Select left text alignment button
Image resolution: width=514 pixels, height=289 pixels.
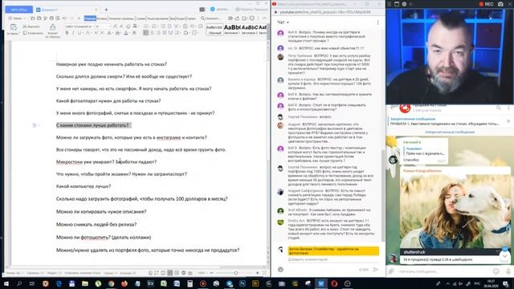[146, 33]
